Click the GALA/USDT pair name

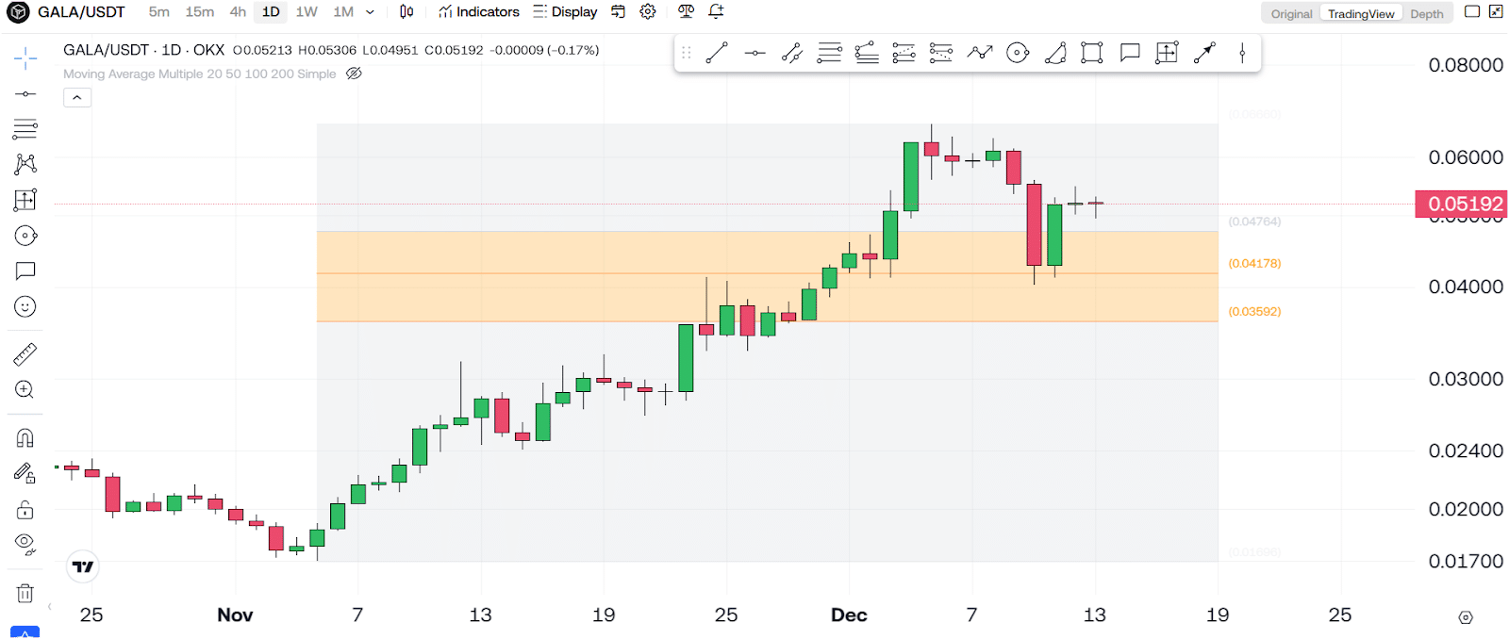81,12
